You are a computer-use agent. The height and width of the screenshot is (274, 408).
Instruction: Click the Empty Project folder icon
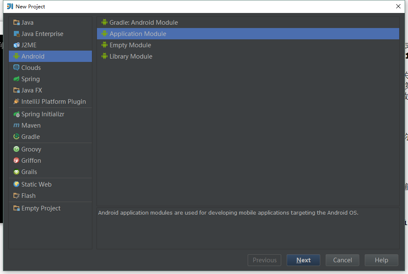pyautogui.click(x=16, y=208)
